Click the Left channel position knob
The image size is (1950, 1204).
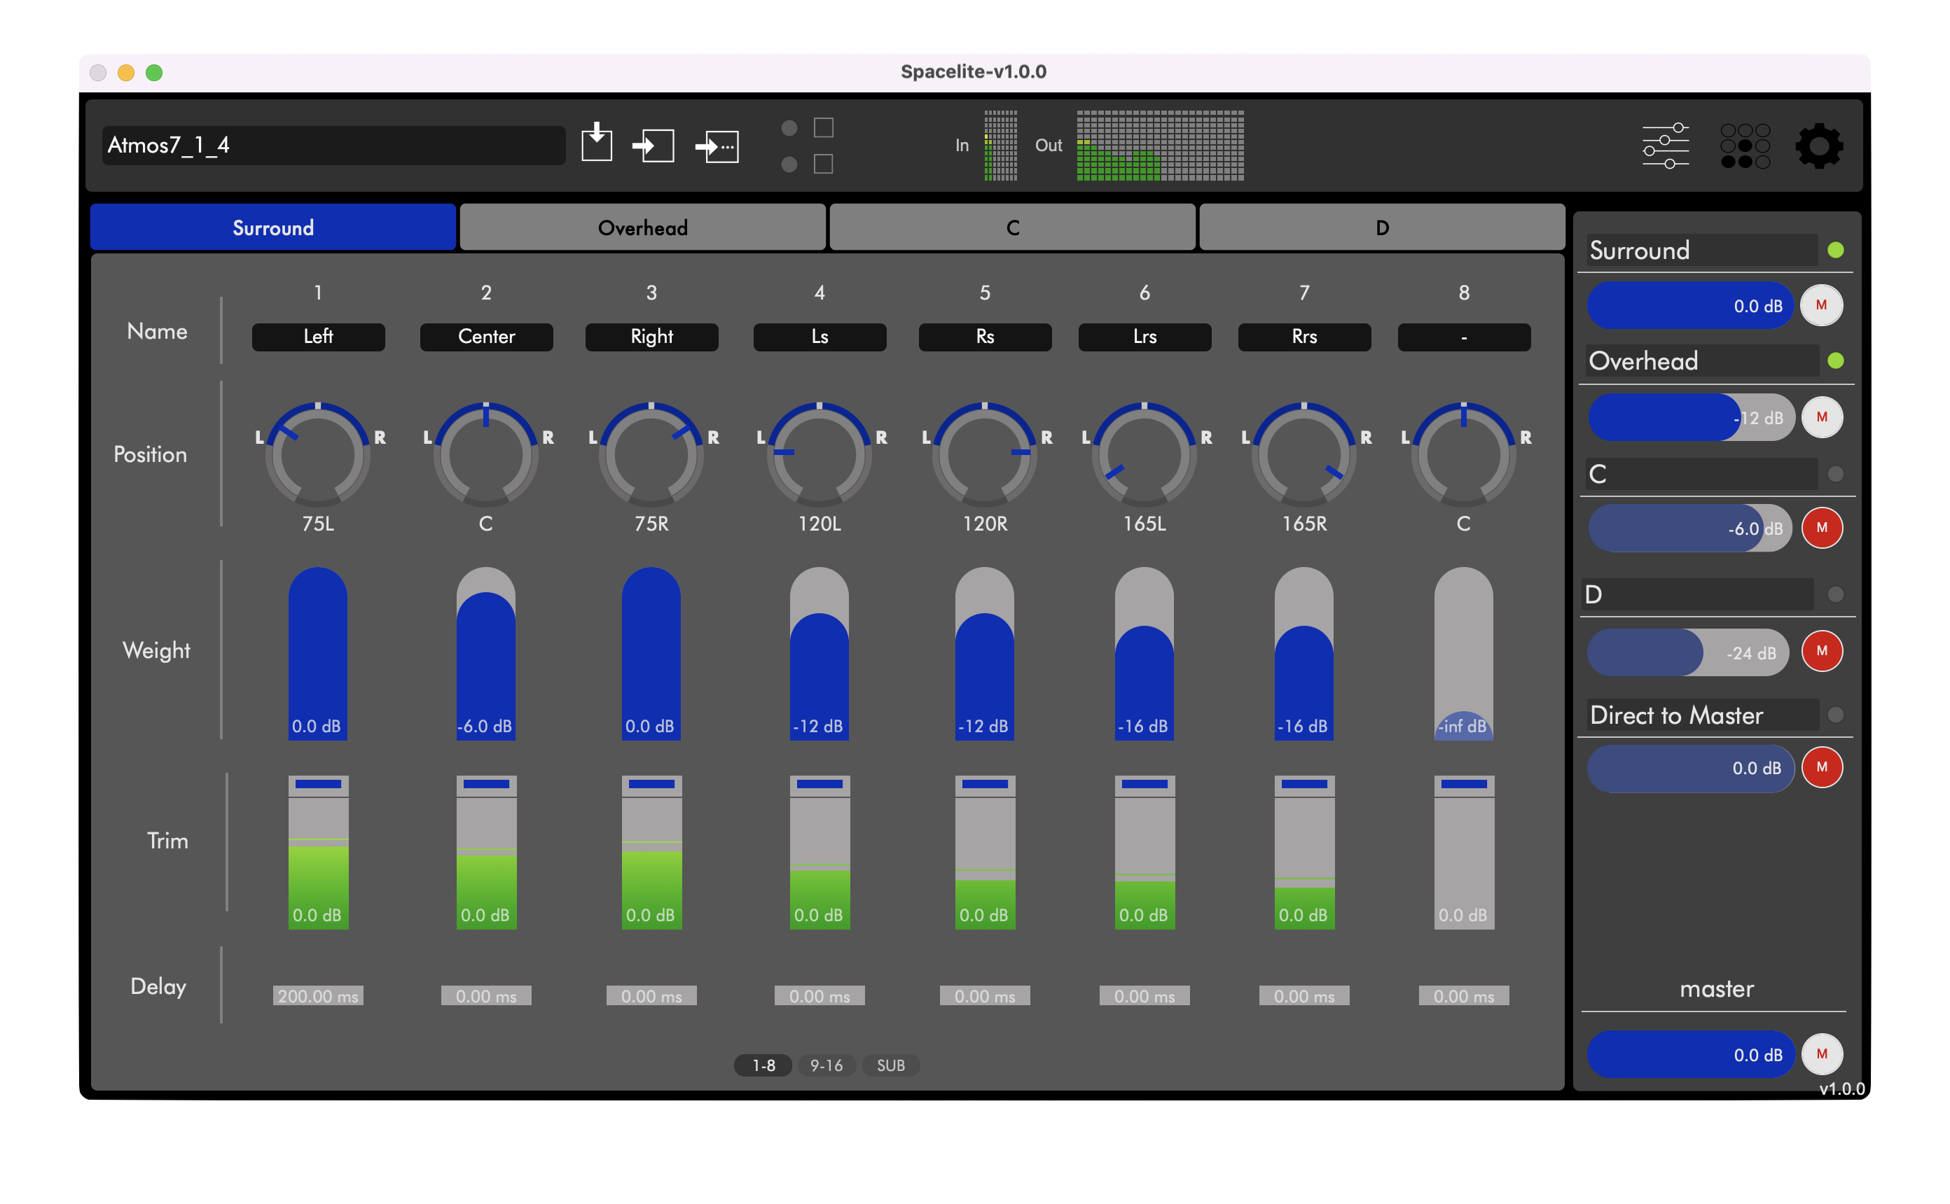(x=318, y=455)
